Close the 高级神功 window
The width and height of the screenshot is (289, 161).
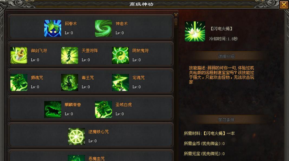coord(284,5)
